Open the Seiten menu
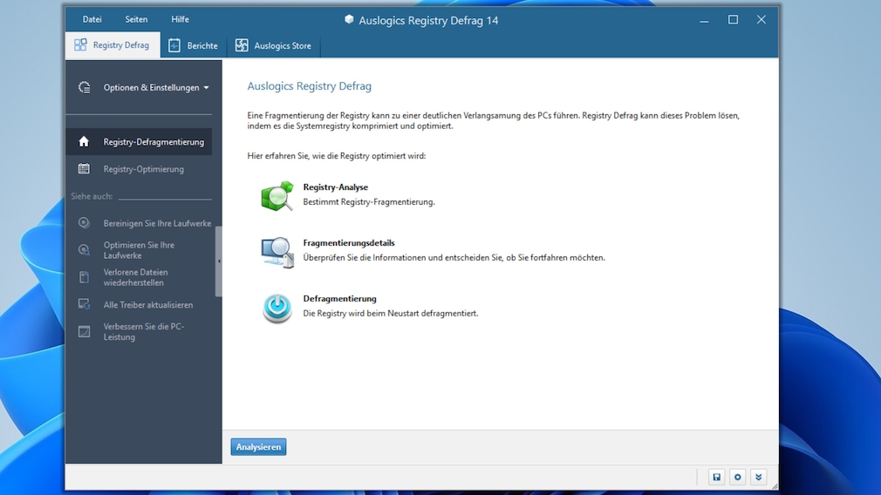This screenshot has height=495, width=881. (x=136, y=19)
